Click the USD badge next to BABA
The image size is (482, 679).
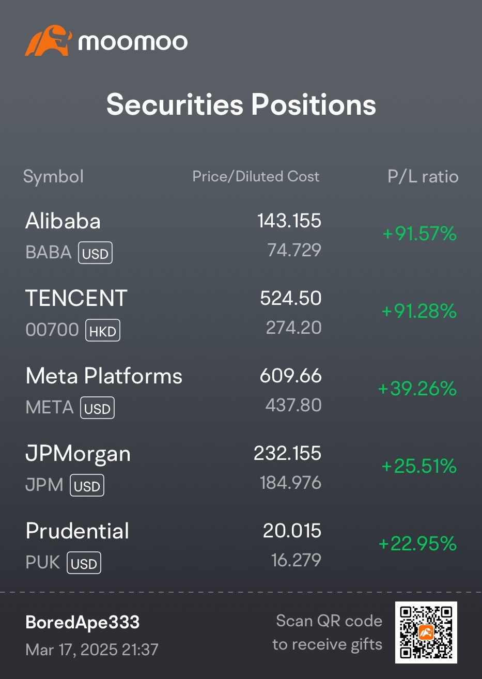pos(96,253)
